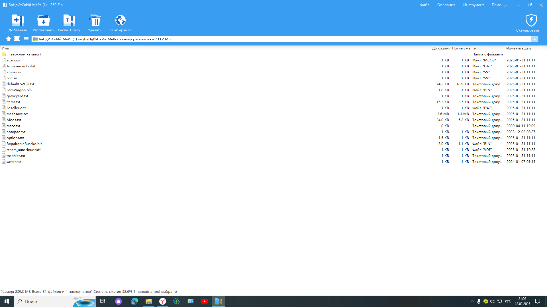Open YouTube from the taskbar
547x307 pixels.
point(204,301)
